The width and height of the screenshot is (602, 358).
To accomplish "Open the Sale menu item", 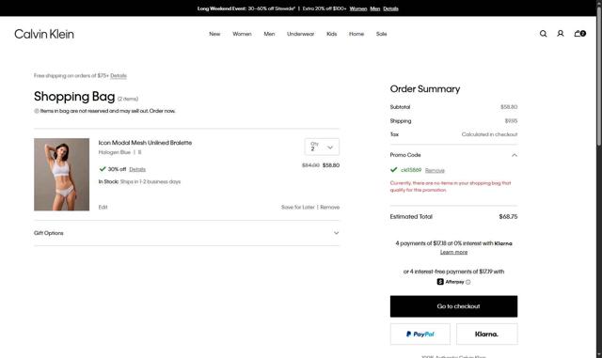I will tap(381, 34).
